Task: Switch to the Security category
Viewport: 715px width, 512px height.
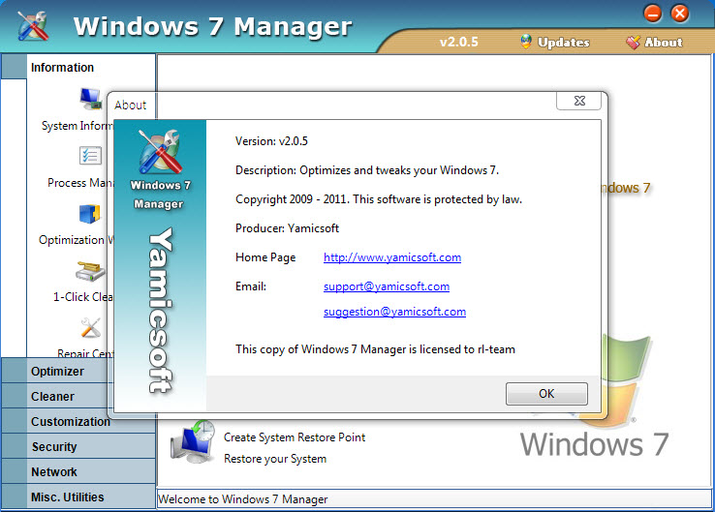Action: 78,446
